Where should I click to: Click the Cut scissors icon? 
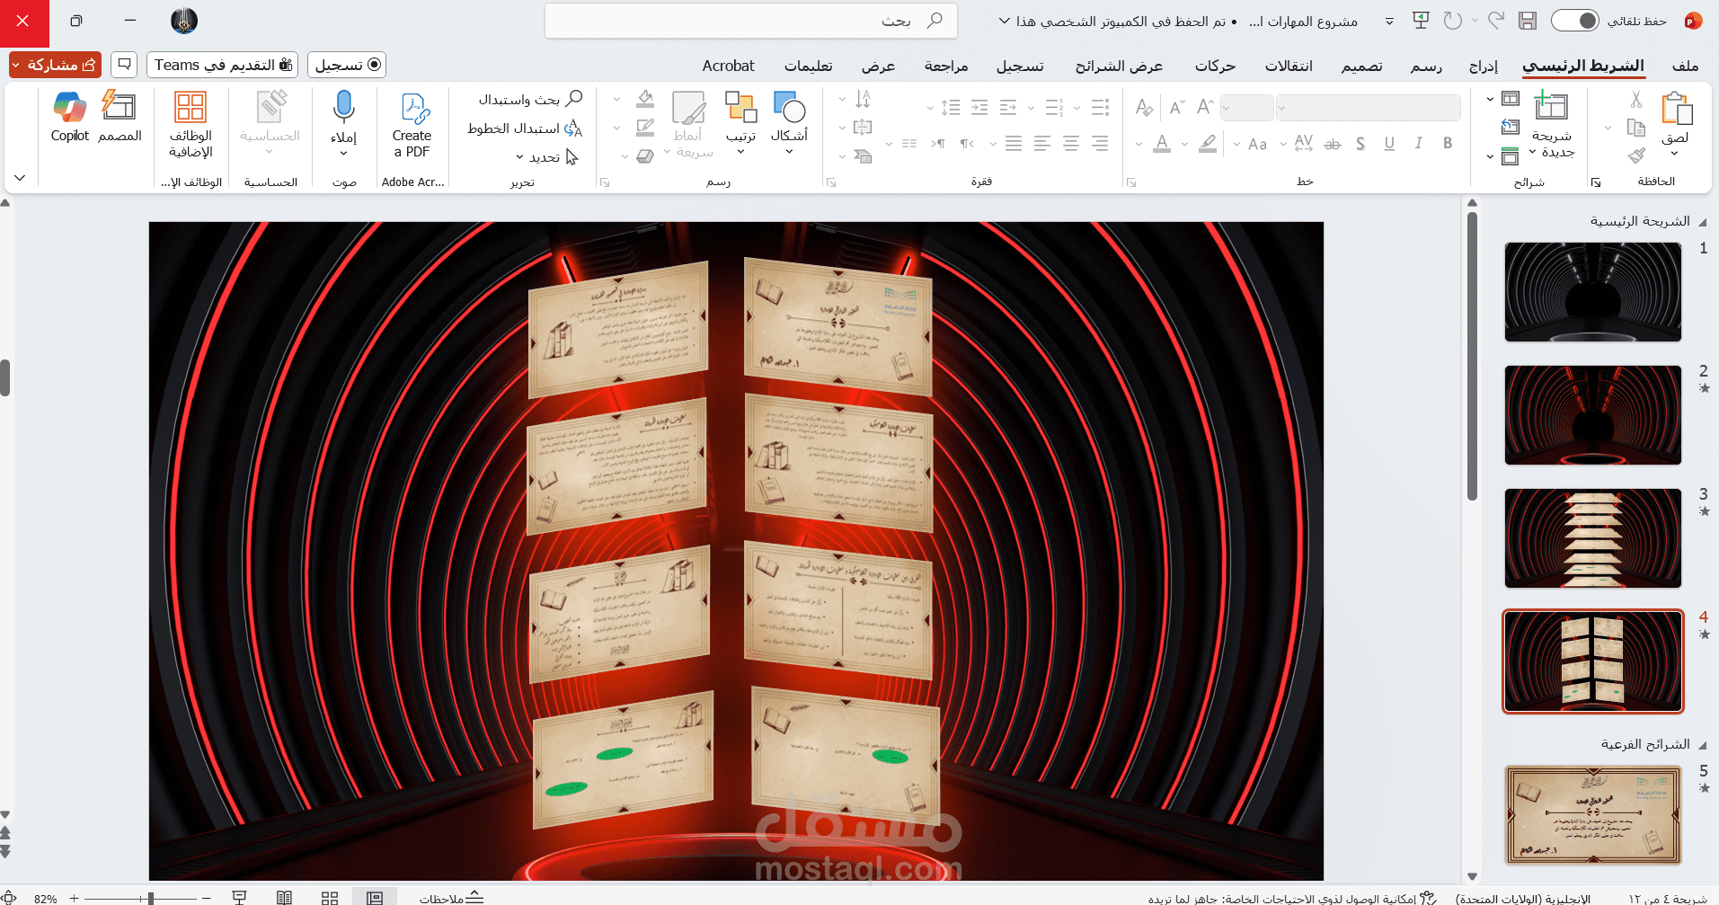click(x=1636, y=100)
